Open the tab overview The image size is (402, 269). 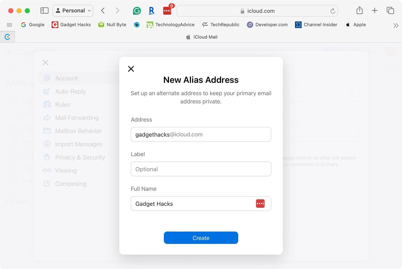(390, 10)
